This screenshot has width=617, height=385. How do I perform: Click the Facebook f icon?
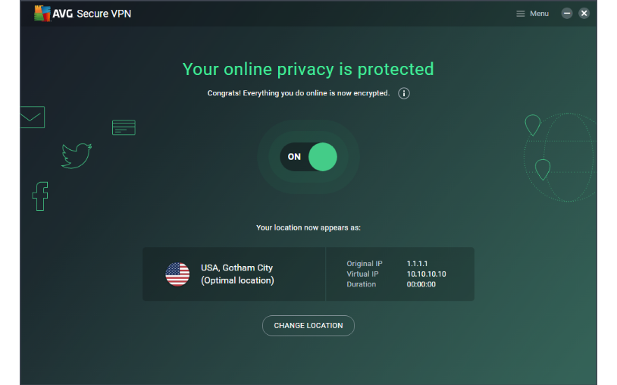40,196
